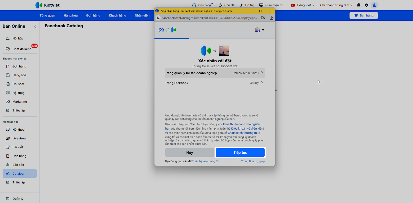Open Livestream in the sidebar

pos(20,138)
